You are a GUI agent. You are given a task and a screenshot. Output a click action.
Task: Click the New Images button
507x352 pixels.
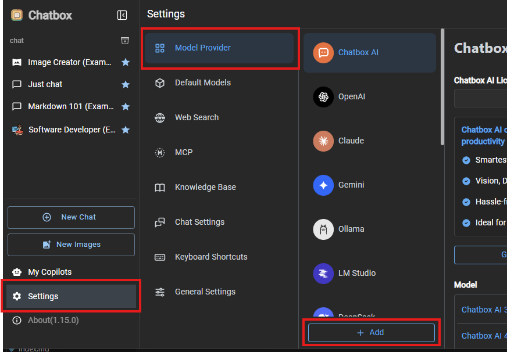click(x=71, y=245)
